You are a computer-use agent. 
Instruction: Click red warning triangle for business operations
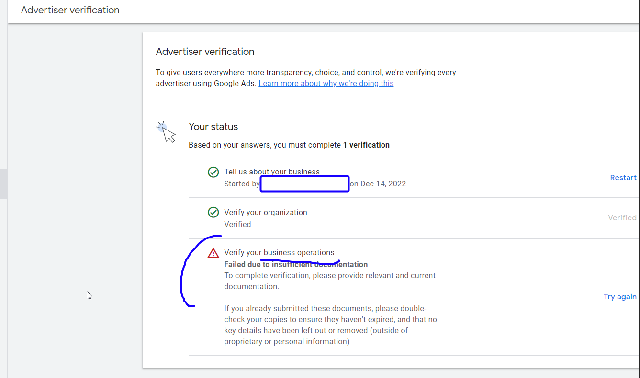[x=213, y=253]
